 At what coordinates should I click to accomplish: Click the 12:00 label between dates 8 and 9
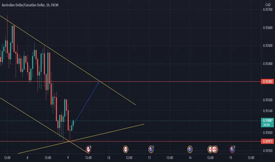(x=48, y=158)
